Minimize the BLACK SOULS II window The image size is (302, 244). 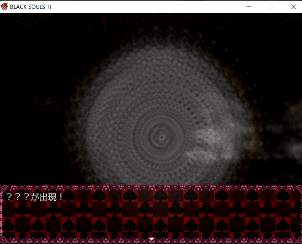pos(249,7)
